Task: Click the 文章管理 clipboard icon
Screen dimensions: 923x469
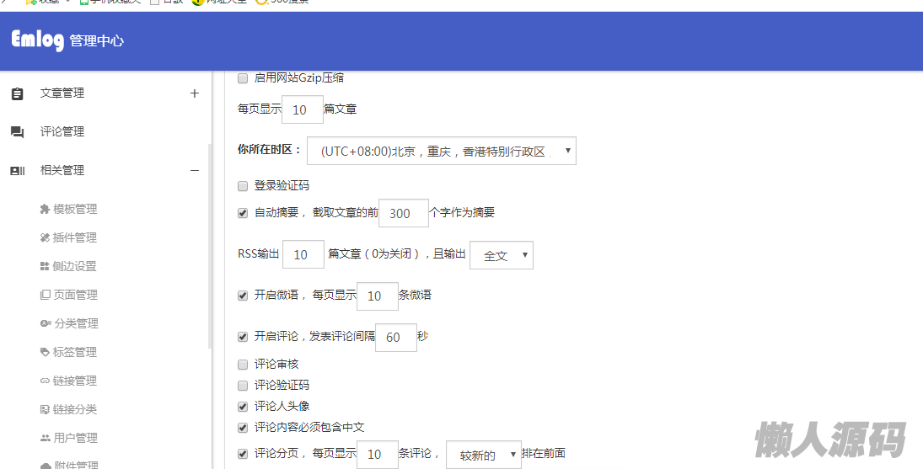Action: click(18, 93)
